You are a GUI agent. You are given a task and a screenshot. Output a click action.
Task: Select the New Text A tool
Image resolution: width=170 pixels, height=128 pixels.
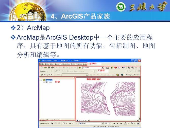point(70,123)
